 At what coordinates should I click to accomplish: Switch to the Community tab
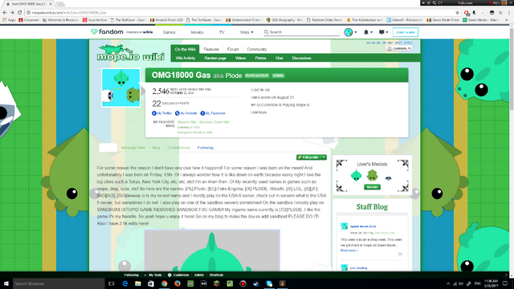pos(257,50)
